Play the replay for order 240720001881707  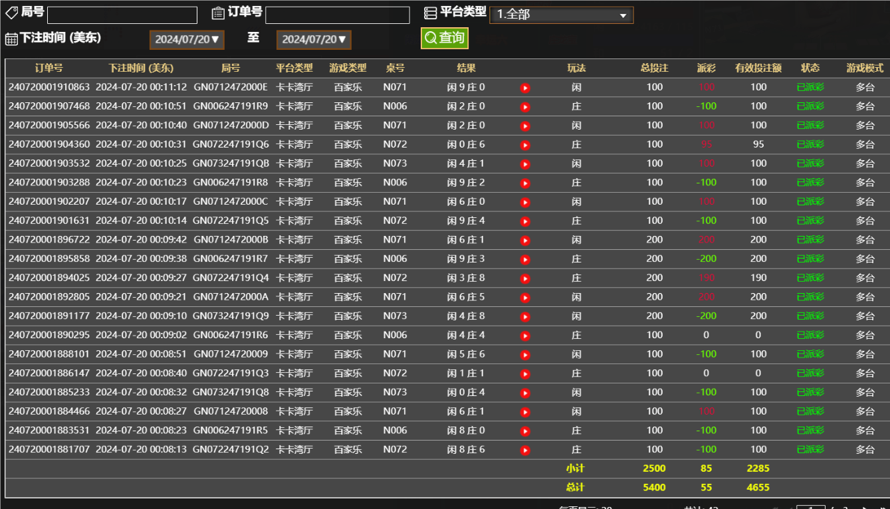524,449
